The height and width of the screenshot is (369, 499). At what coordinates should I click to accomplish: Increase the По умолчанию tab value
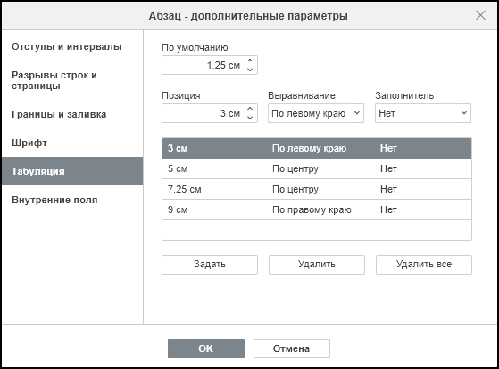pyautogui.click(x=250, y=61)
